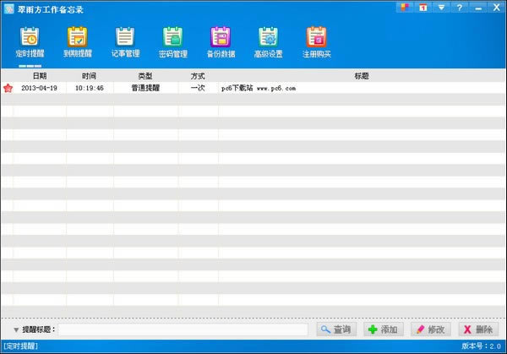Screen dimensions: 507x354
Task: Close the 翠雨方工作备忘录 window
Action: 497,7
